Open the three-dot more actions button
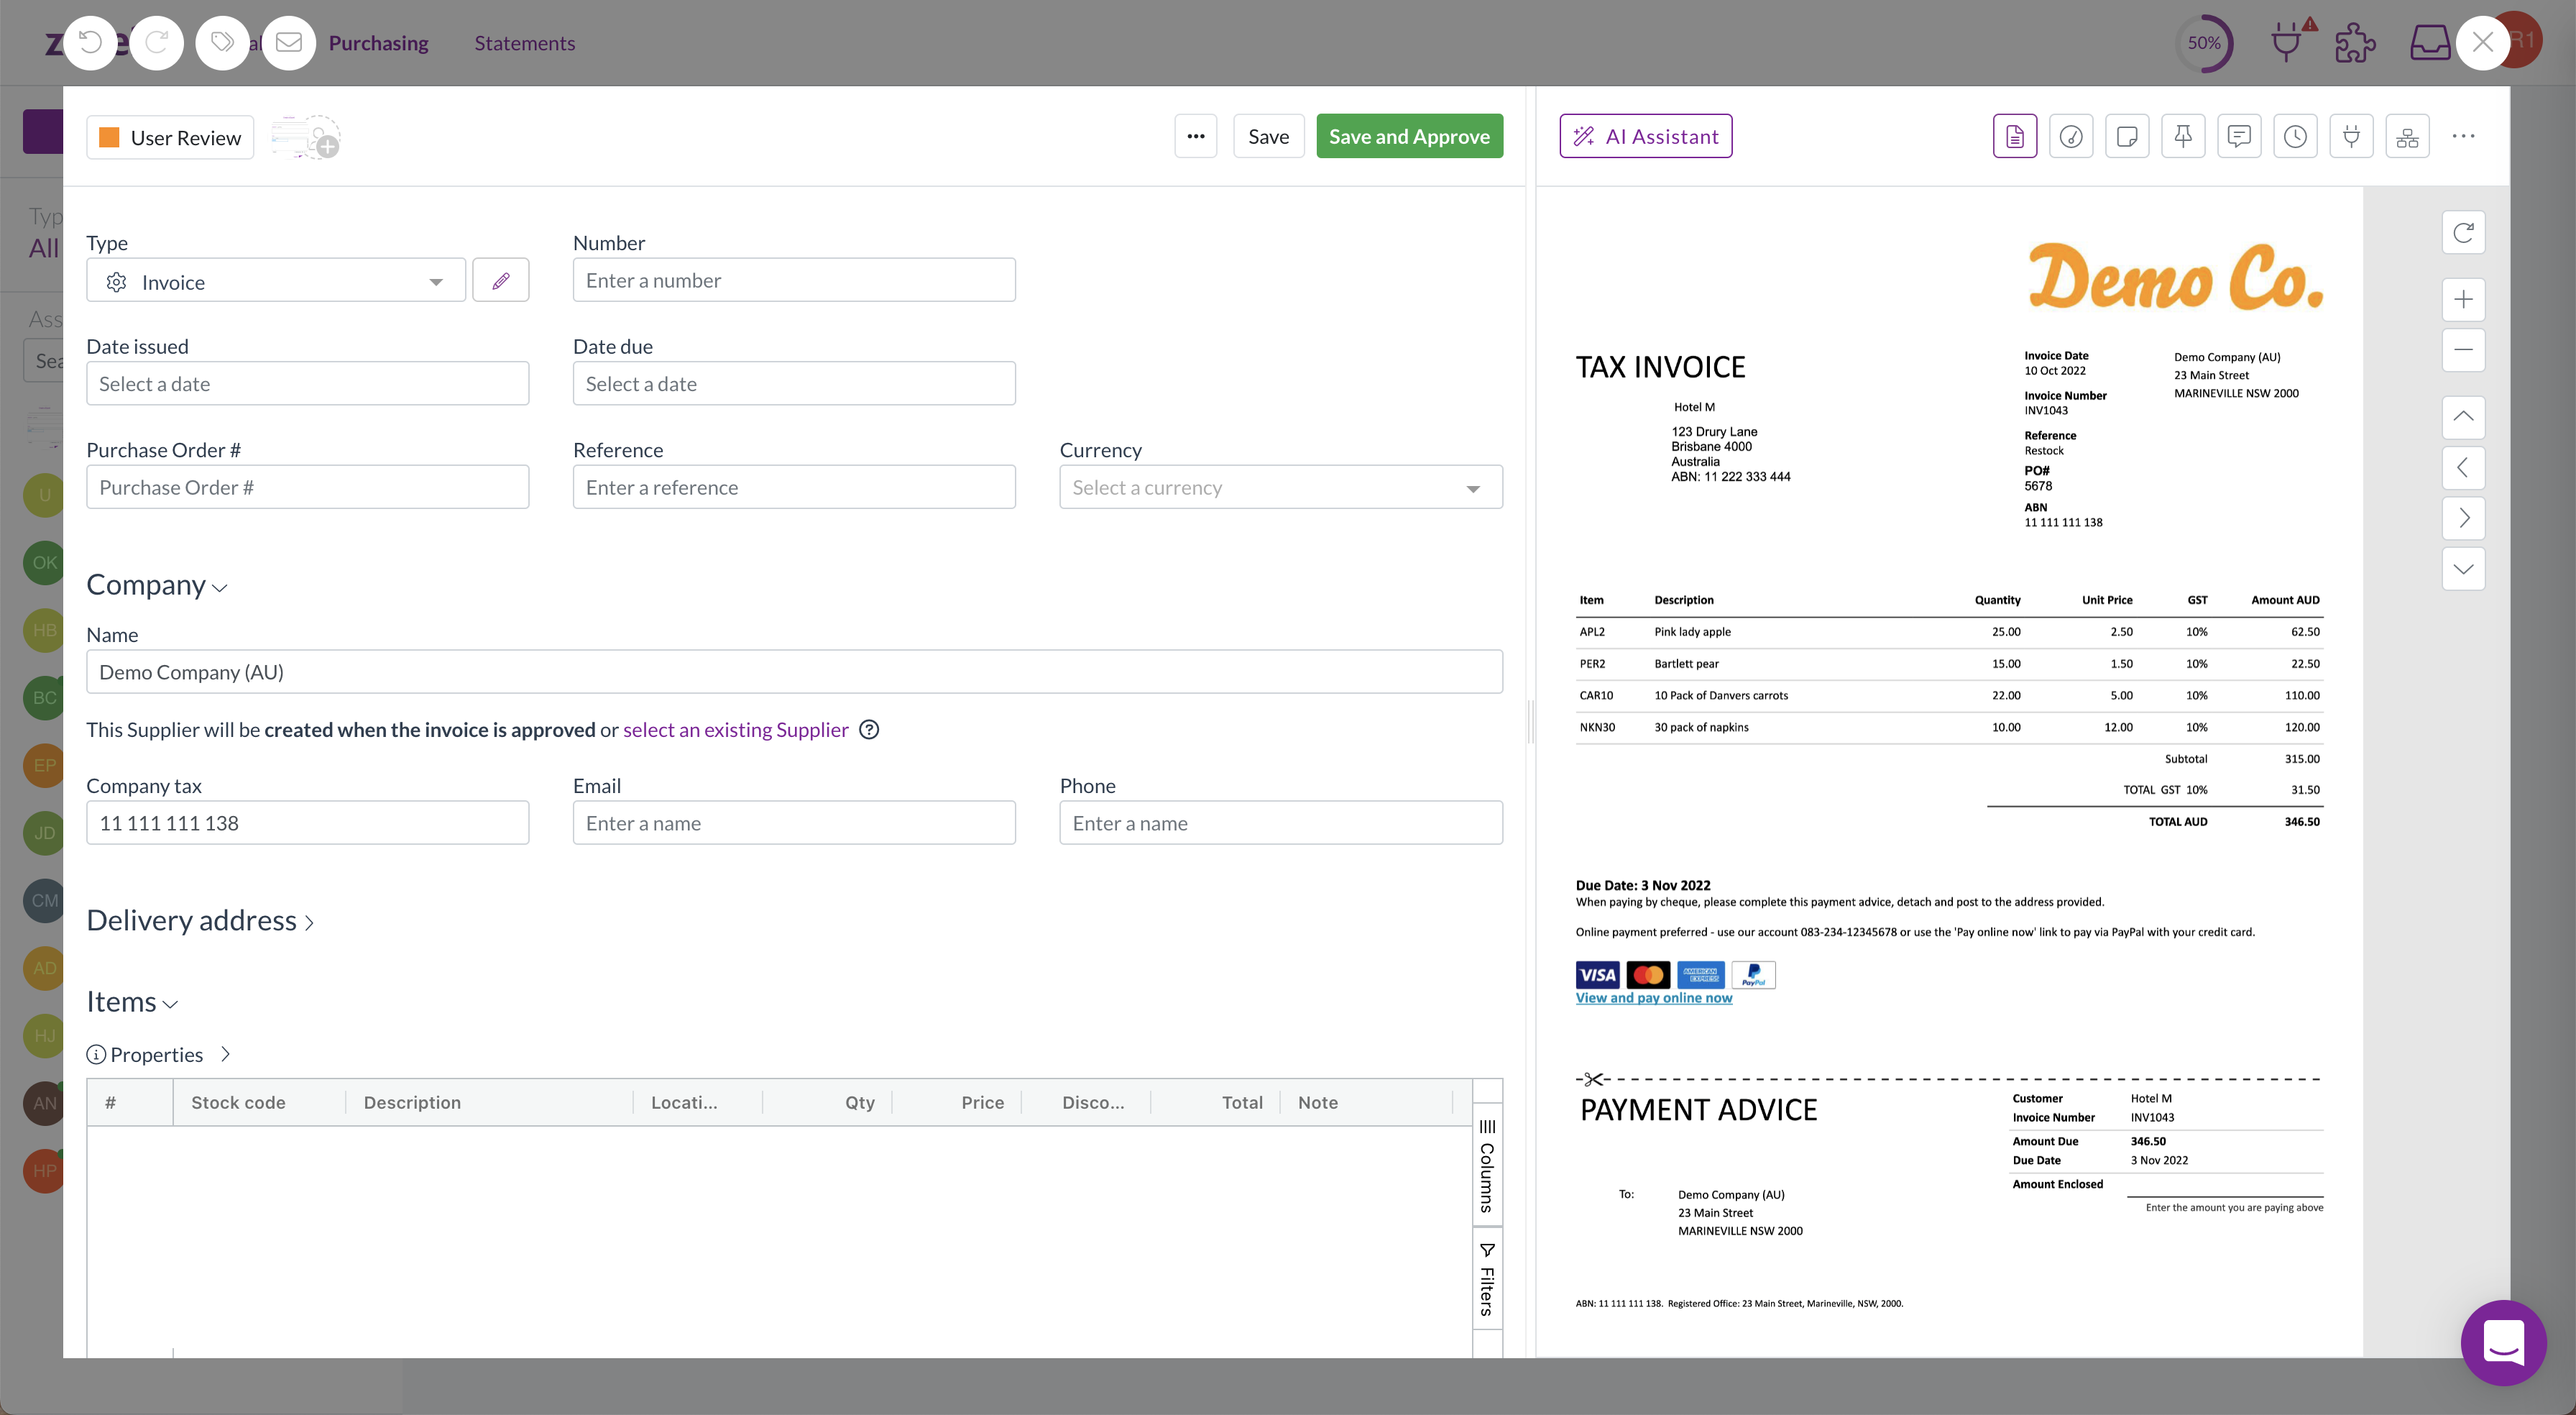Screen dimensions: 2576x1415 coord(1196,136)
